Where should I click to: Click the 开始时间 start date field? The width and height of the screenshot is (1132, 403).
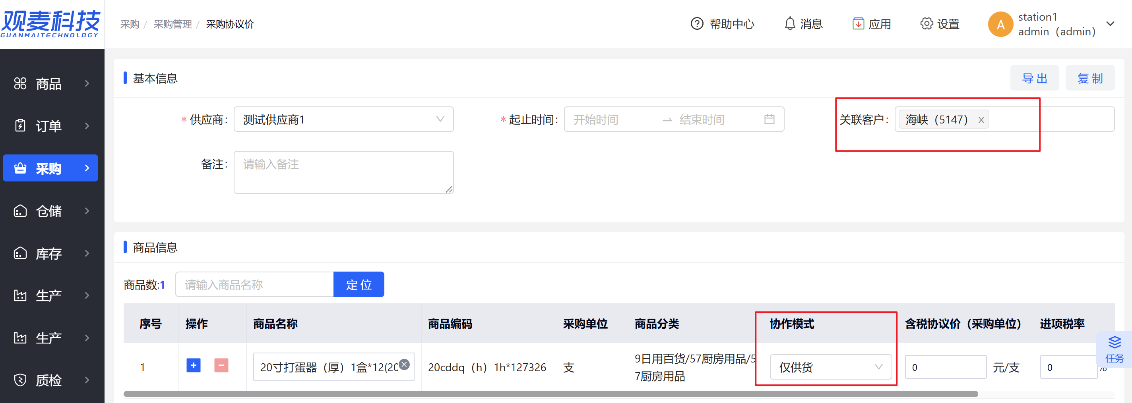(613, 120)
